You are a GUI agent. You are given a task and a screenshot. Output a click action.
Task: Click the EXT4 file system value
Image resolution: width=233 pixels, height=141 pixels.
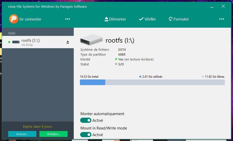click(122, 49)
